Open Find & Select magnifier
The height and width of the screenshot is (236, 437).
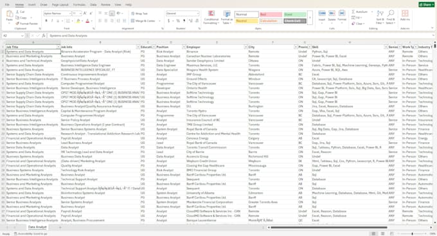(391, 17)
